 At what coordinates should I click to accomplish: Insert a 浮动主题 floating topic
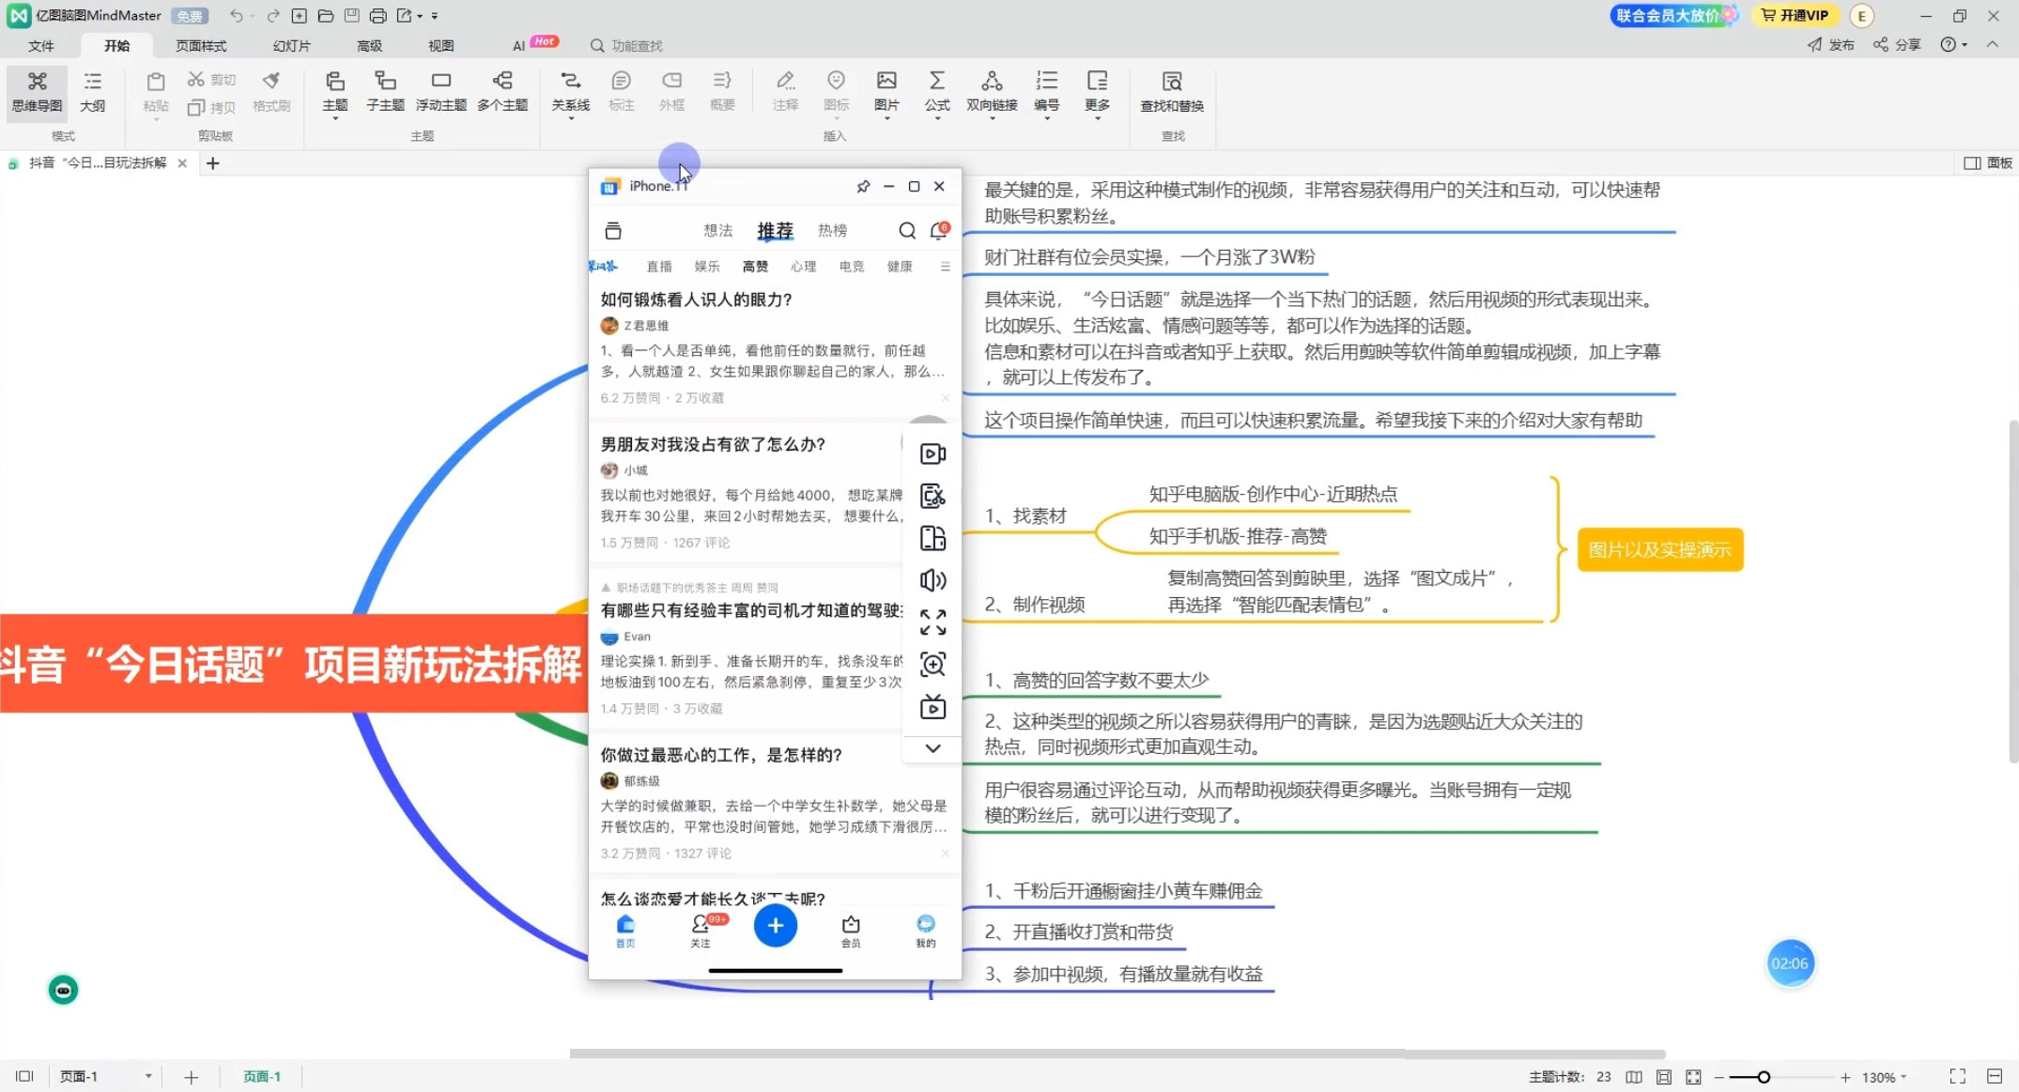coord(440,92)
